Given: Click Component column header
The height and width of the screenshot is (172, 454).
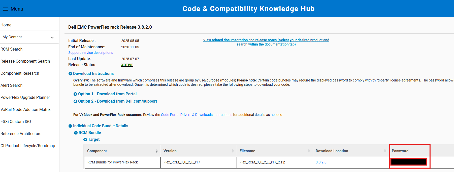Looking at the screenshot, I should point(97,151).
